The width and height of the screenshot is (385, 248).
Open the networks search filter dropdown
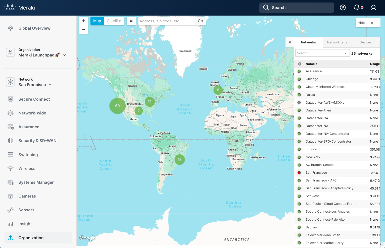point(345,53)
